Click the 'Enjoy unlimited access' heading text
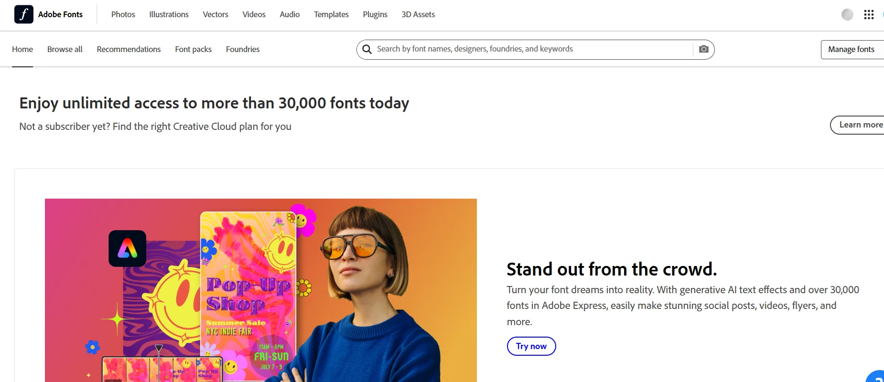Screen dimensions: 884x382 pyautogui.click(x=214, y=103)
